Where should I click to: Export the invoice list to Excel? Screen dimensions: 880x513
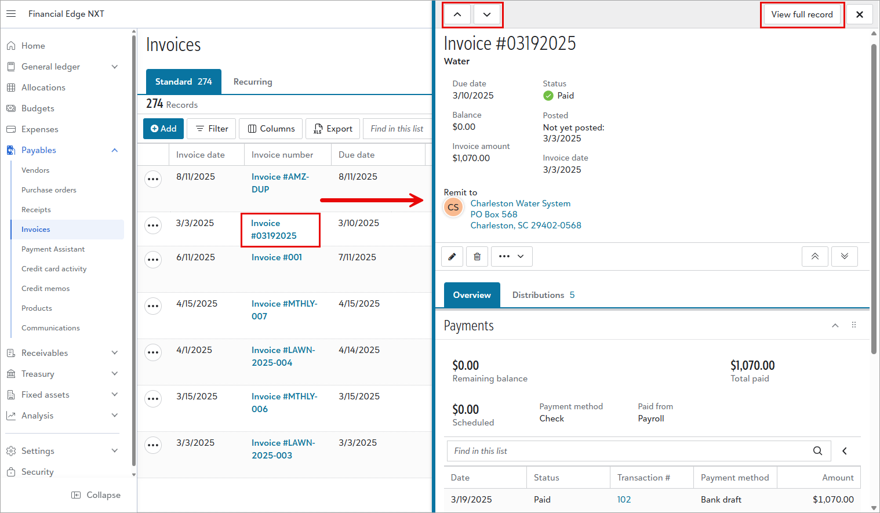[333, 128]
